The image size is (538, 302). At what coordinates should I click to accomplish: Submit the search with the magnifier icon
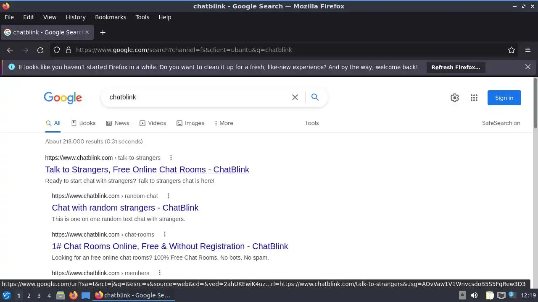(315, 97)
